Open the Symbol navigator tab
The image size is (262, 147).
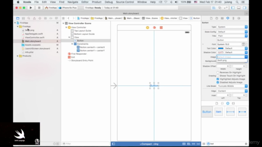point(23,18)
